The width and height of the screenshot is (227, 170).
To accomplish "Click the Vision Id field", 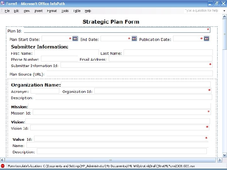I will [120, 127].
